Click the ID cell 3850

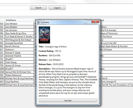[x=2, y=69]
